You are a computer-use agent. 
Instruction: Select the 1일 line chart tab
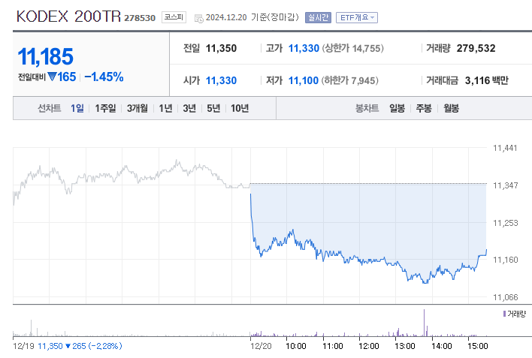tap(77, 108)
